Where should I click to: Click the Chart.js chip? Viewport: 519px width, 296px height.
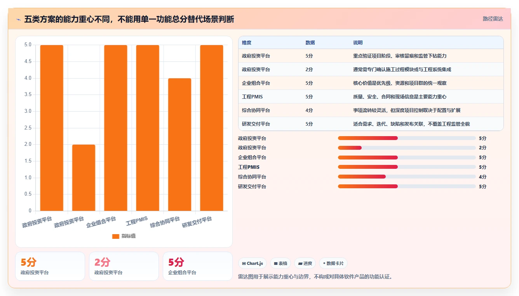tap(252, 263)
